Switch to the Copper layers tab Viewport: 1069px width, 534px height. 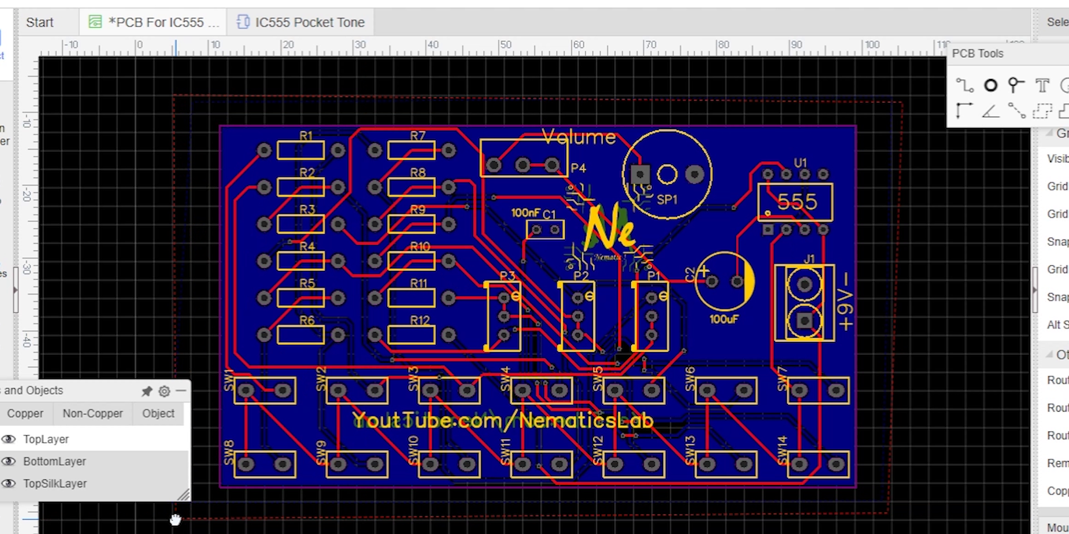[x=25, y=413]
